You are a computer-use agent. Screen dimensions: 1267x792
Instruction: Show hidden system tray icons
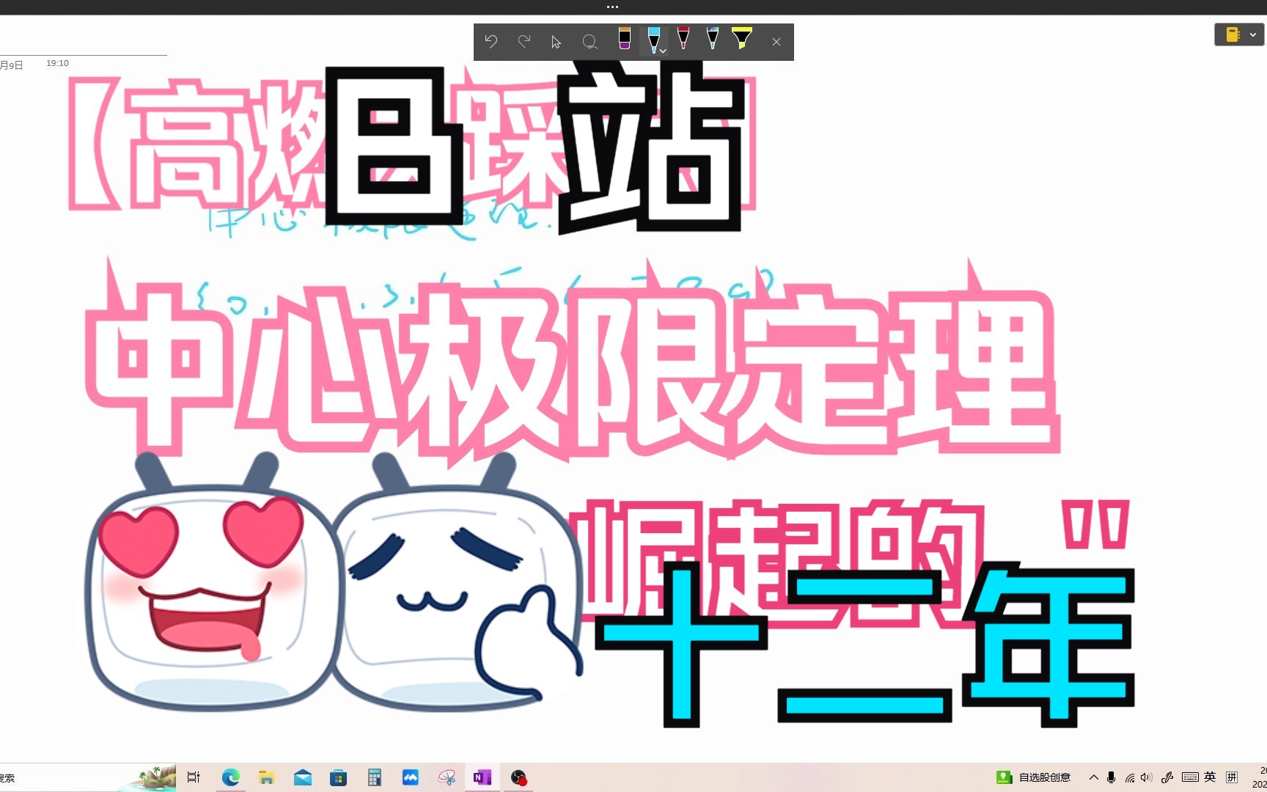[1093, 777]
